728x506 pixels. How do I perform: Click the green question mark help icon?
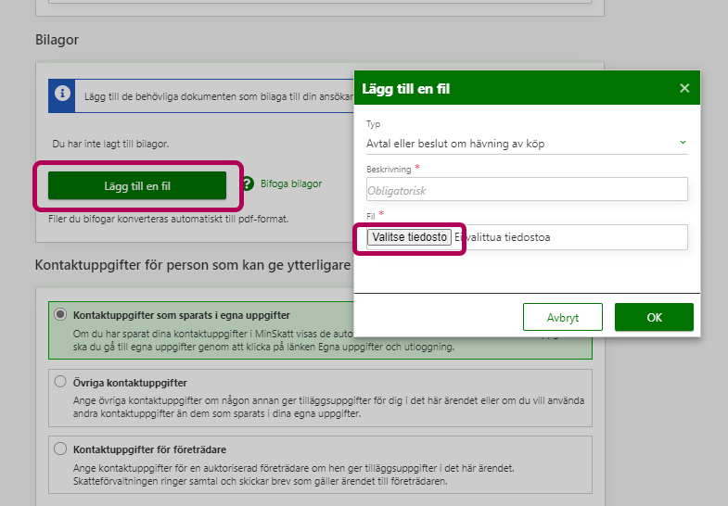point(248,184)
